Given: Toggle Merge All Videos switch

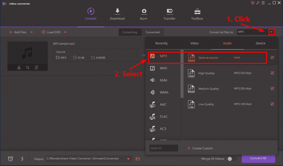Looking at the screenshot, I should tap(232, 159).
